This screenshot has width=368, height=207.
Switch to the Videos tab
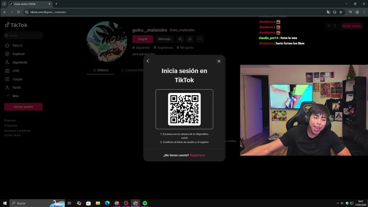point(101,70)
